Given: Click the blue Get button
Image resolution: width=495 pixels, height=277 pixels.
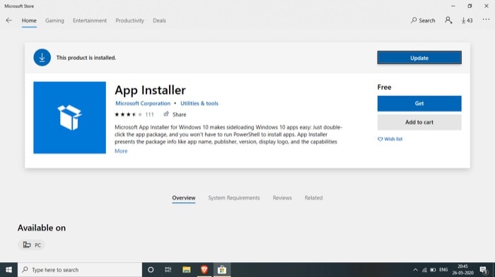Looking at the screenshot, I should point(419,104).
